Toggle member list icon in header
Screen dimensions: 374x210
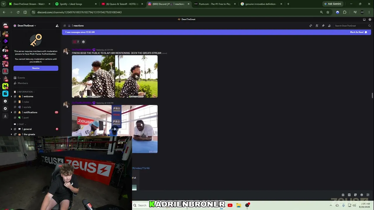pyautogui.click(x=329, y=26)
